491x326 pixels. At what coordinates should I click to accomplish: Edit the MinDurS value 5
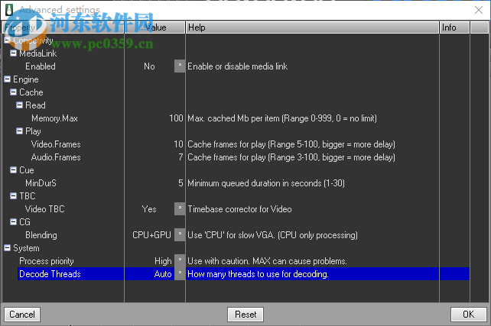180,183
